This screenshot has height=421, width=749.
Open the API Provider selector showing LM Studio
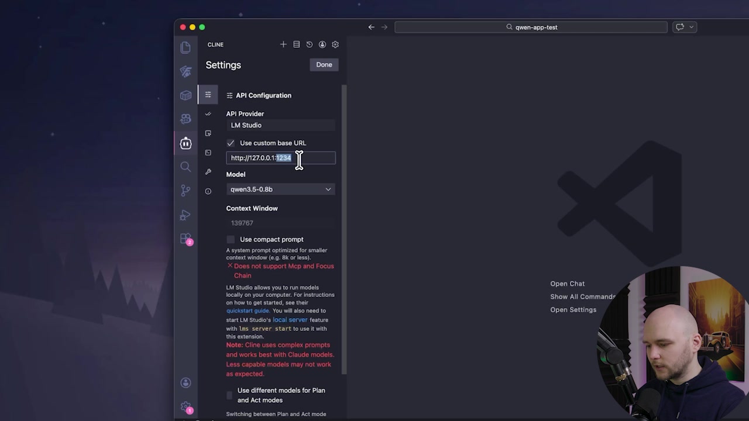click(280, 125)
